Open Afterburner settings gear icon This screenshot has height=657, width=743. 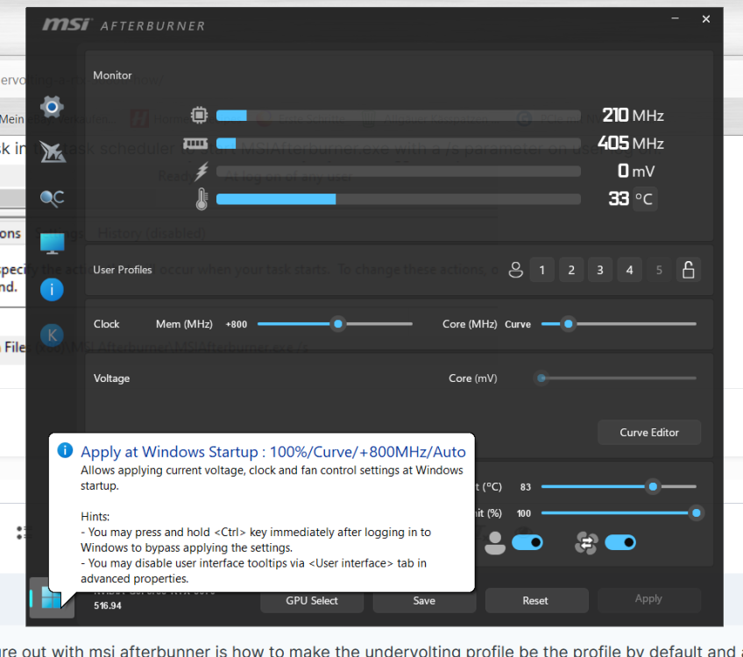pos(52,108)
